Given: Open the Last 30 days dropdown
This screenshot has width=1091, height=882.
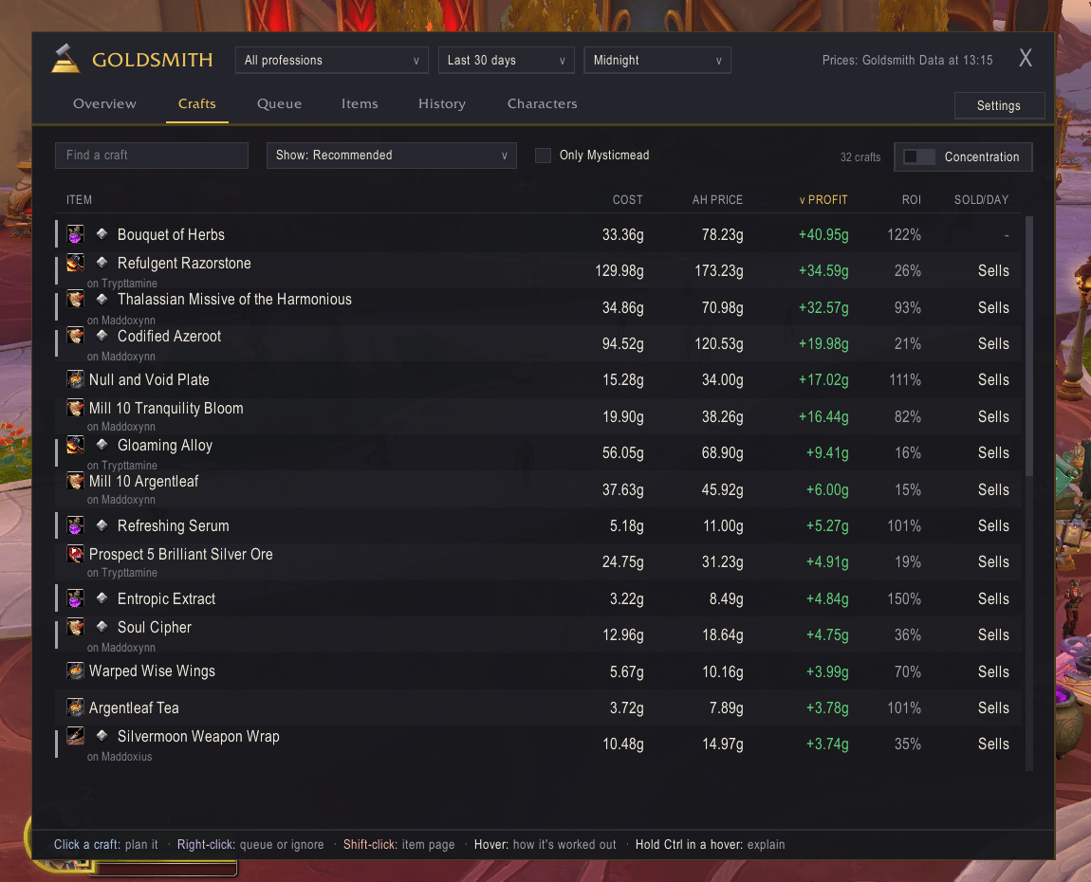Looking at the screenshot, I should click(x=507, y=61).
